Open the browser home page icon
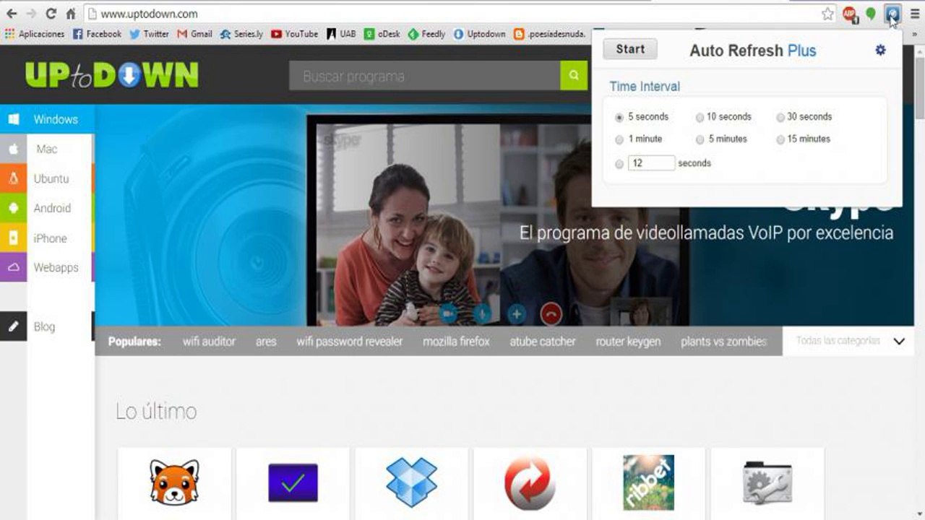The height and width of the screenshot is (520, 925). (x=71, y=14)
